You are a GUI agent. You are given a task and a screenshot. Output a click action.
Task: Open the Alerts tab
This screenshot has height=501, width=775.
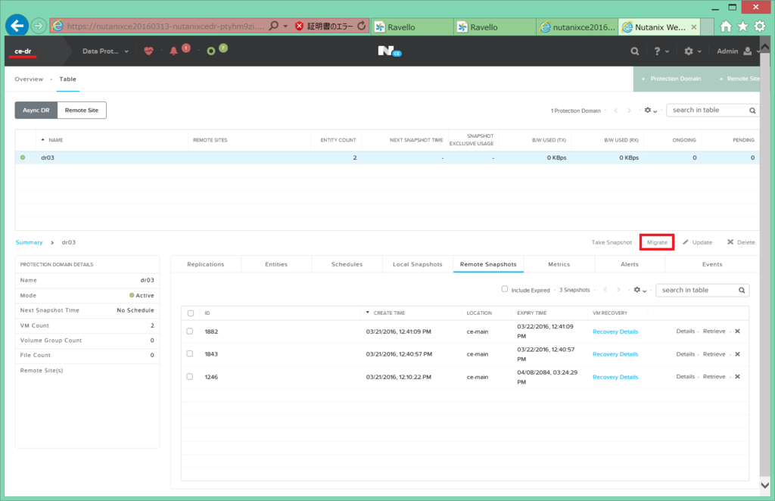(630, 264)
